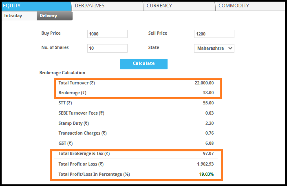Click the Total Turnover value 22,000.00
Viewport: 287px width, 186px height.
point(204,83)
